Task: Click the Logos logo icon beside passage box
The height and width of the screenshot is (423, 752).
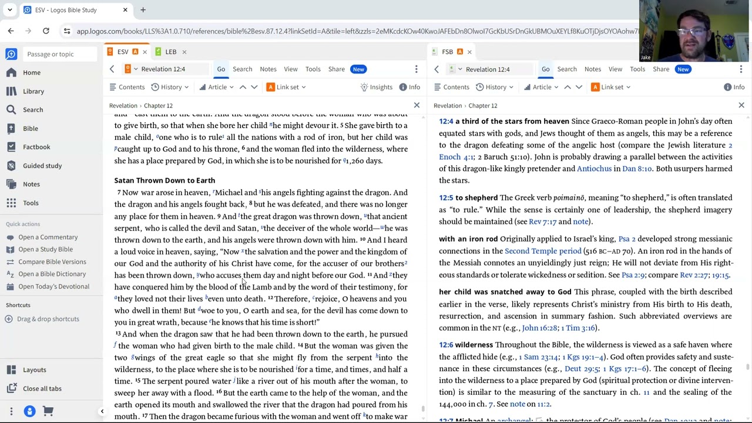Action: coord(11,54)
